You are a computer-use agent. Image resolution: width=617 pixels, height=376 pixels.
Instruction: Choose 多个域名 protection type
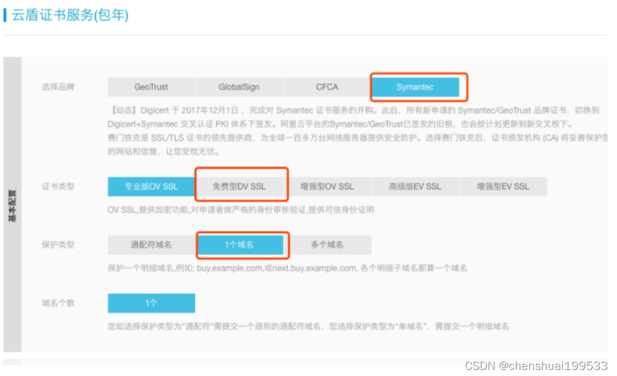coord(327,245)
